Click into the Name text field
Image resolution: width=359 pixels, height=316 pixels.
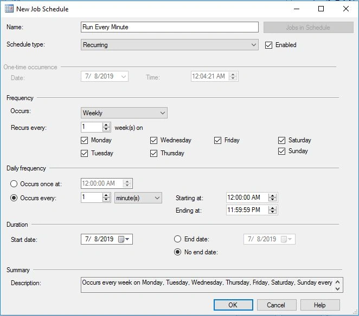point(169,27)
